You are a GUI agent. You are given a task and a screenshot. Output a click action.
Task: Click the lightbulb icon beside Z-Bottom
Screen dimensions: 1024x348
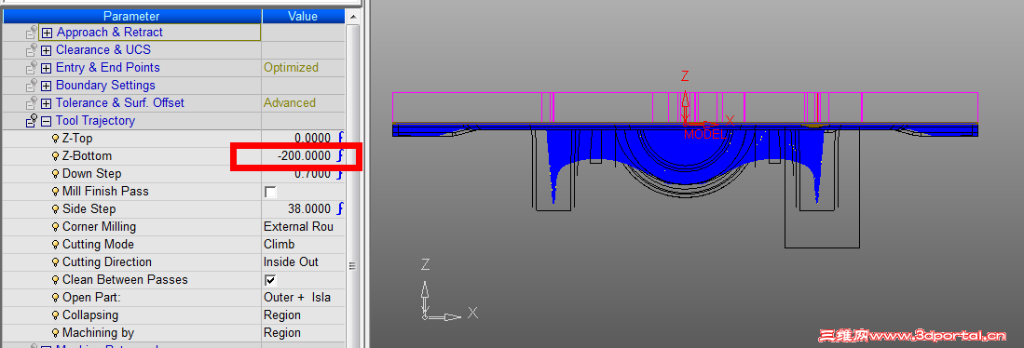pos(56,155)
